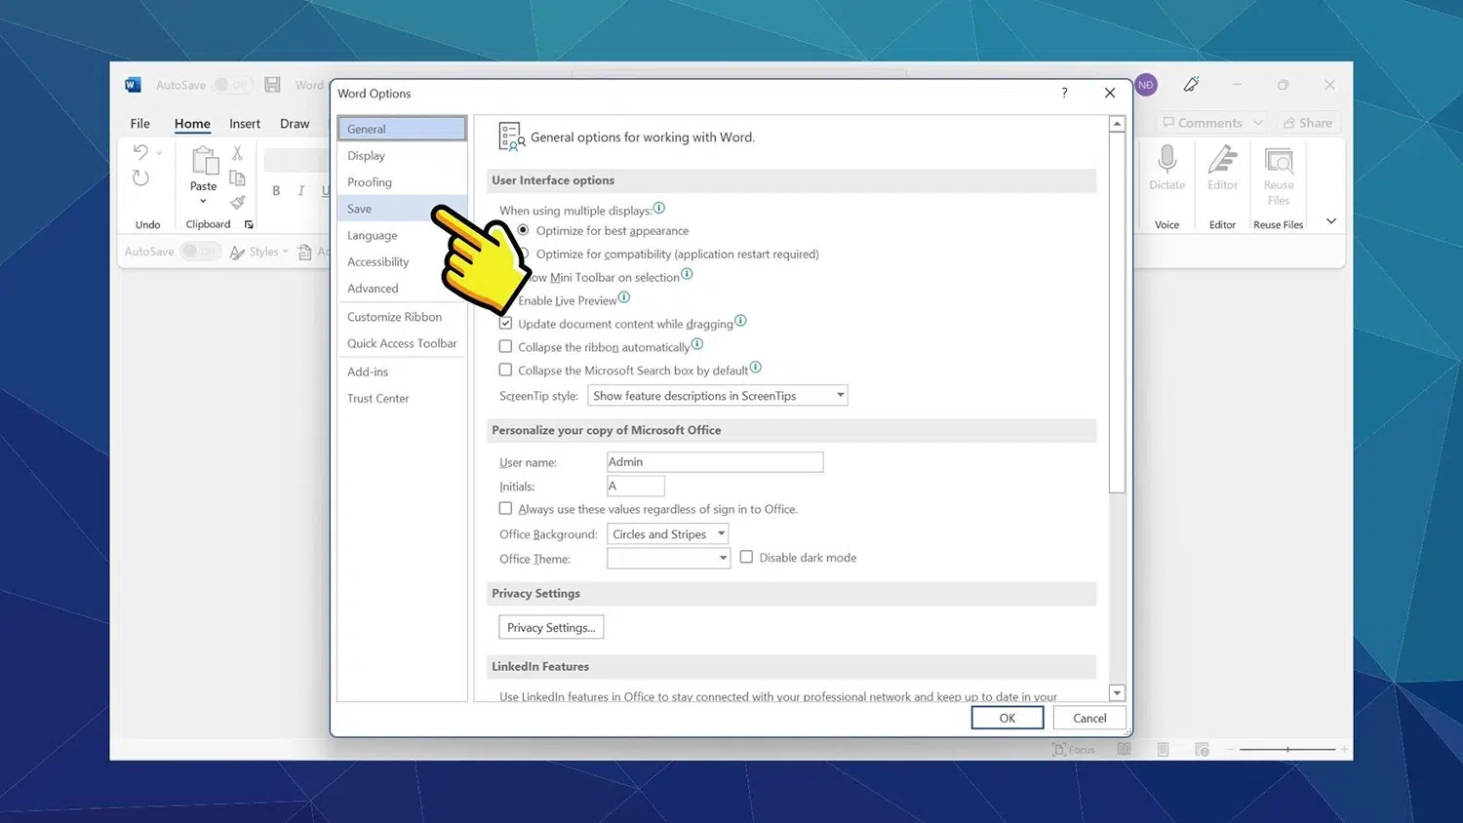Click the Paste clipboard icon

coord(204,161)
